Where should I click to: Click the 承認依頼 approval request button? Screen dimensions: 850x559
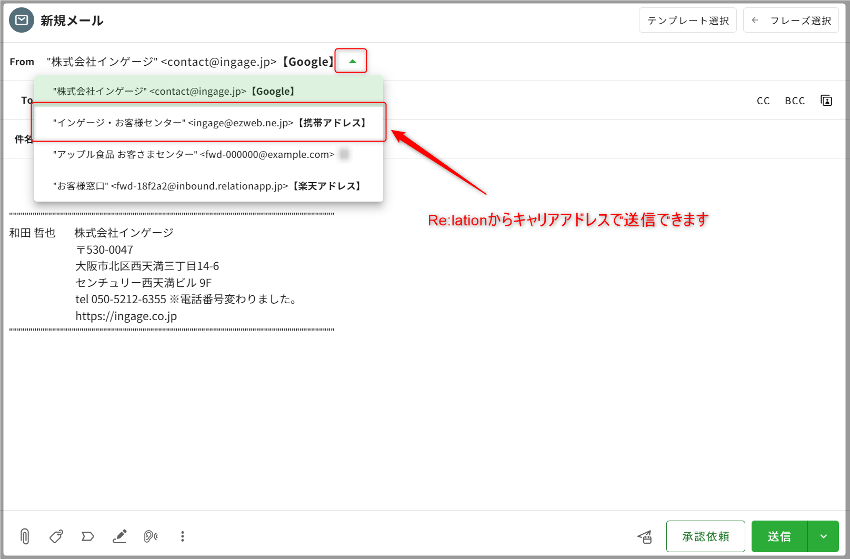click(705, 536)
